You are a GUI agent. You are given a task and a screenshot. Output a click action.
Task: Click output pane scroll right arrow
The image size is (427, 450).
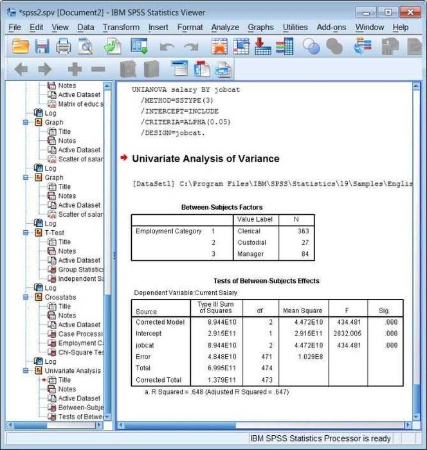(x=408, y=425)
